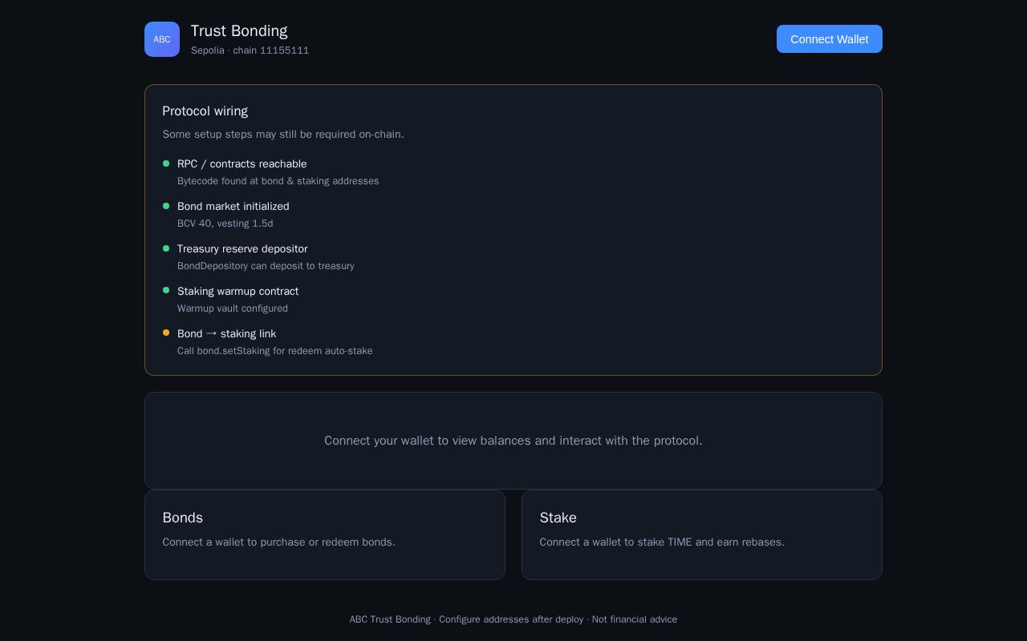This screenshot has height=641, width=1027.
Task: Click the 'Staking warmup contract' label
Action: [x=238, y=291]
